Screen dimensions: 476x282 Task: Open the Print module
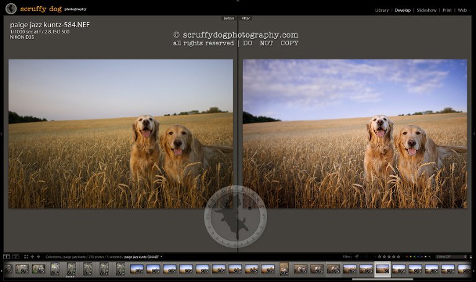click(446, 11)
